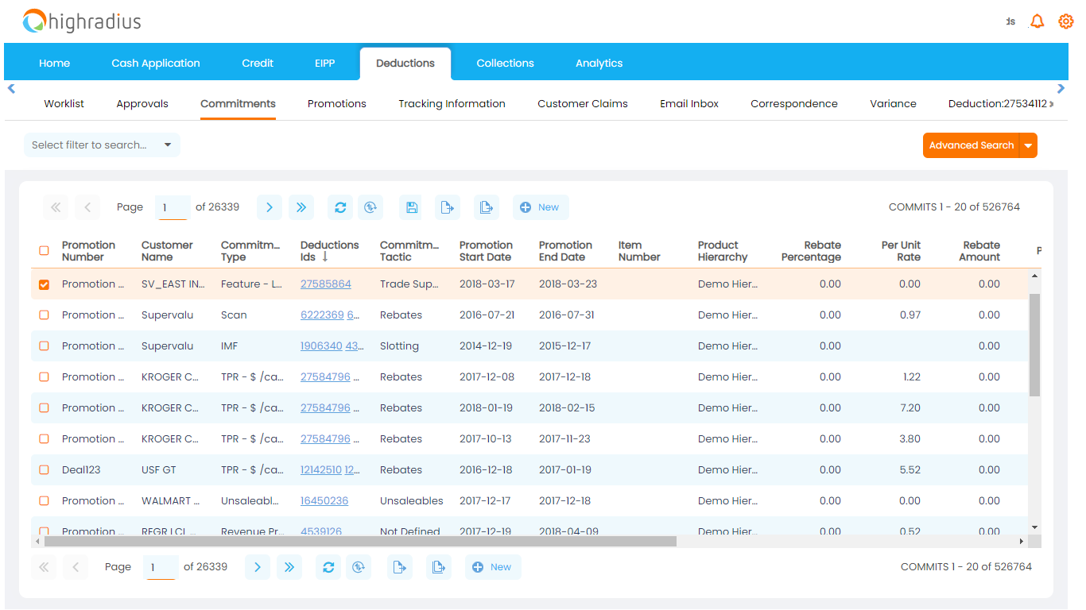Click the export all pages icon
Viewport: 1086px width, 610px height.
pos(486,207)
